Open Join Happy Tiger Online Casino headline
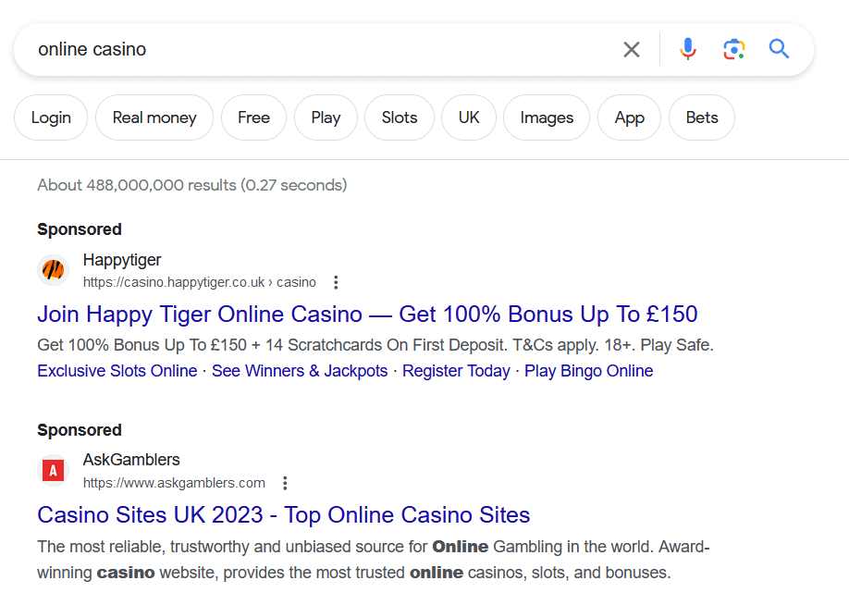Screen dimensions: 849x605 coord(367,314)
